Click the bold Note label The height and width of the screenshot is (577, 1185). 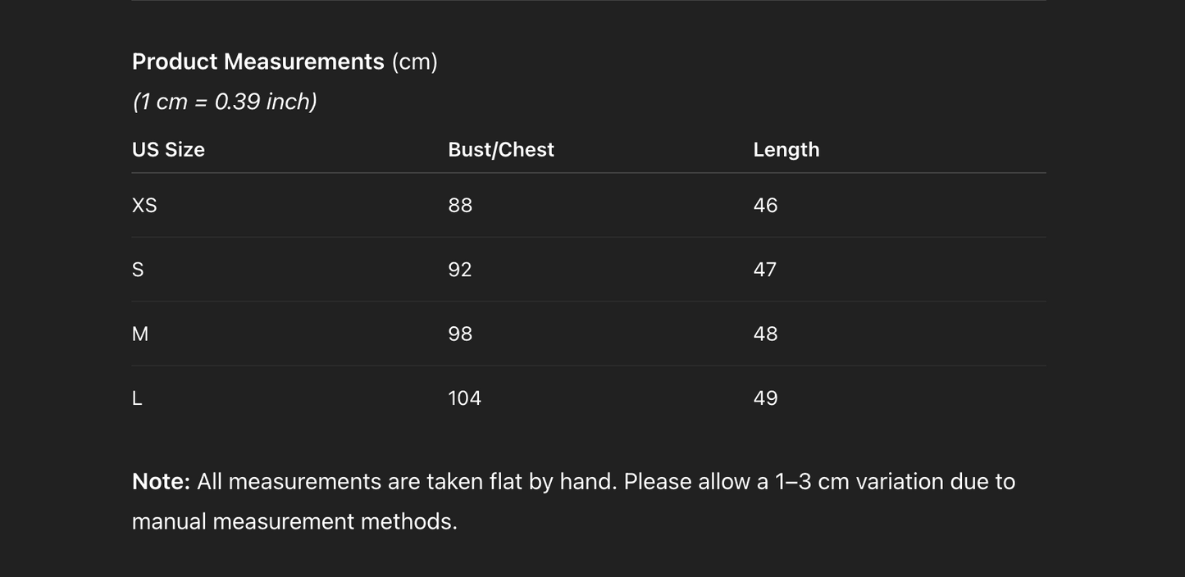(x=162, y=481)
